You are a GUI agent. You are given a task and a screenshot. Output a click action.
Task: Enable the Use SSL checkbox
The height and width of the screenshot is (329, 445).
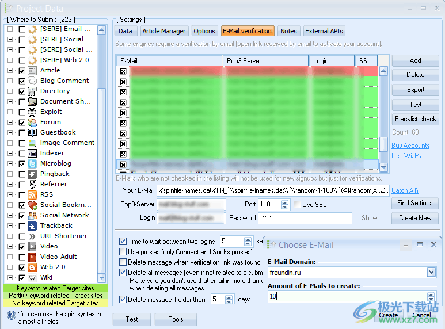pos(297,205)
